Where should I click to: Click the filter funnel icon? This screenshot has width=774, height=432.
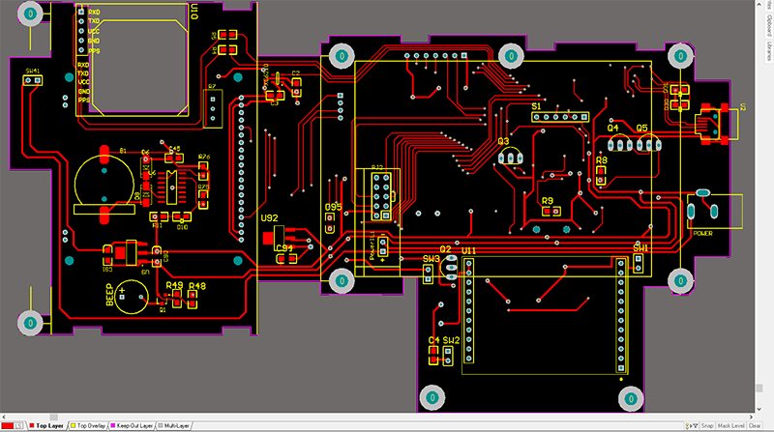(x=696, y=425)
